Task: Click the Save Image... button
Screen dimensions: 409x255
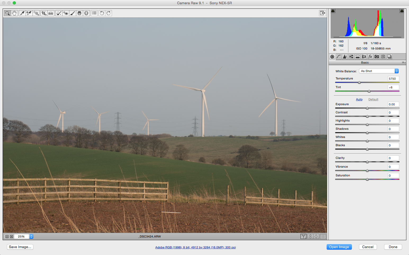Action: (20, 247)
